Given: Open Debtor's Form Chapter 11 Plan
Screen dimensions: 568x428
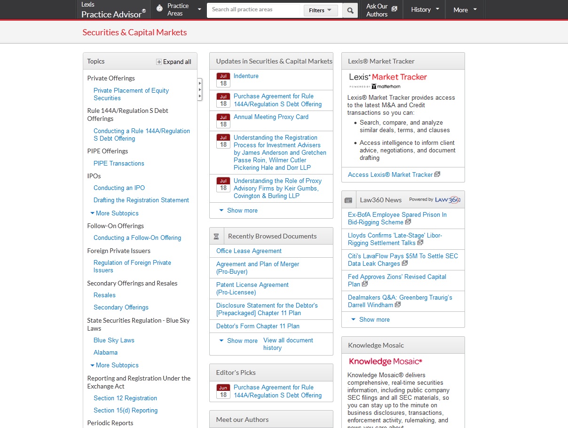Looking at the screenshot, I should pyautogui.click(x=258, y=326).
